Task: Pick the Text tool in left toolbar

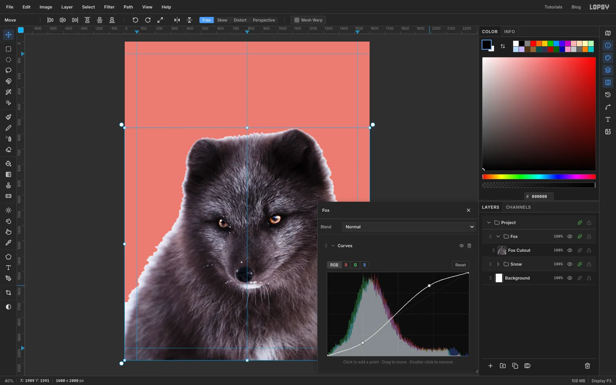Action: (8, 268)
